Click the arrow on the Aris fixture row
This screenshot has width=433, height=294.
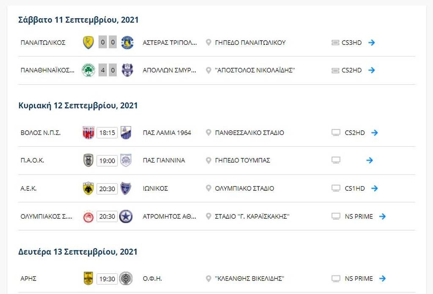tap(383, 278)
